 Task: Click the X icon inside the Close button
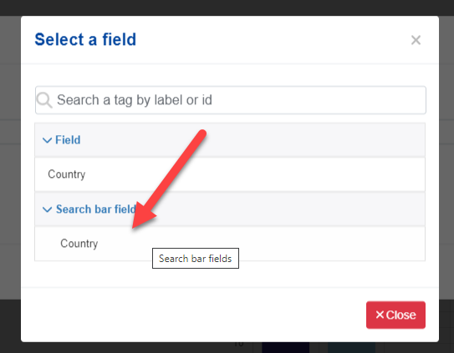[x=380, y=315]
